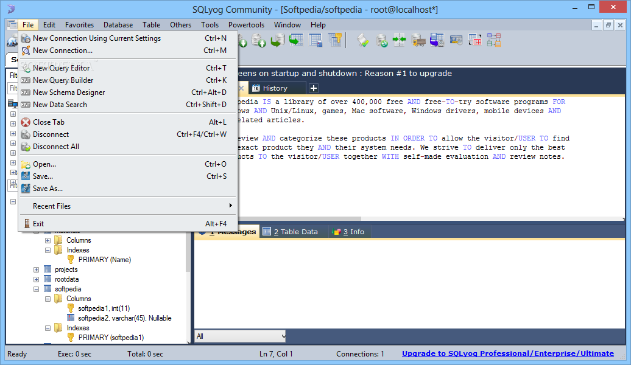Click the database export icon with up arrow

tap(259, 40)
